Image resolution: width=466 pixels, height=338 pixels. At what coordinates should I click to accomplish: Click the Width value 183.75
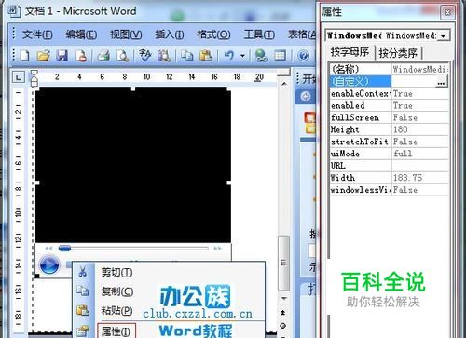(x=420, y=178)
